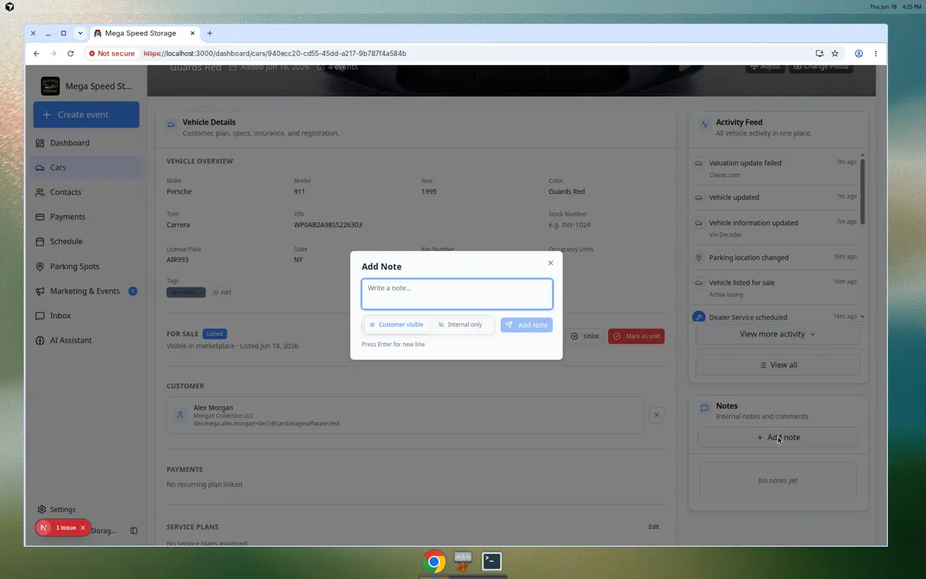The height and width of the screenshot is (579, 926).
Task: Open Chrome profile icon
Action: point(859,54)
